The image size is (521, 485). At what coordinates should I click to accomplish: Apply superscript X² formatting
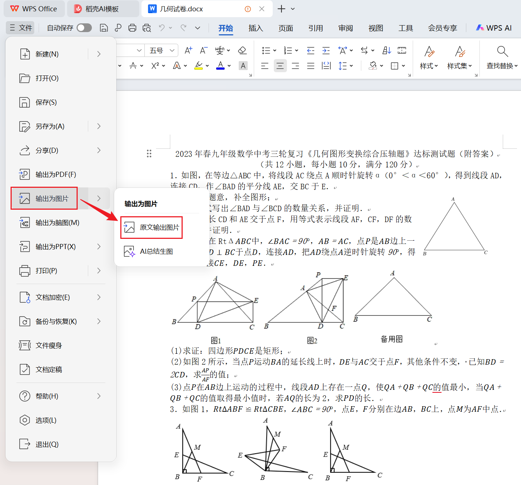click(x=155, y=66)
